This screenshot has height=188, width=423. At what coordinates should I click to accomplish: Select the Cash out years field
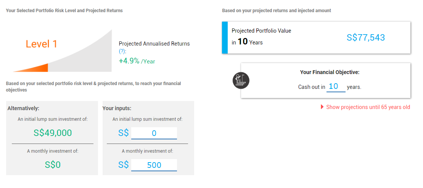pos(336,87)
